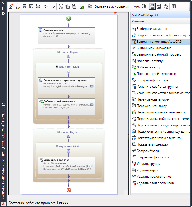
Task: Select 'Сохранить файл слоя' activity in diagram
Action: tap(67, 165)
